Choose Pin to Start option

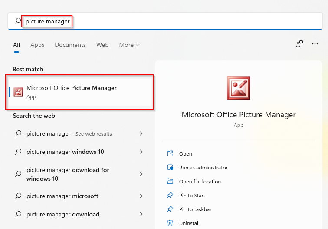point(192,196)
